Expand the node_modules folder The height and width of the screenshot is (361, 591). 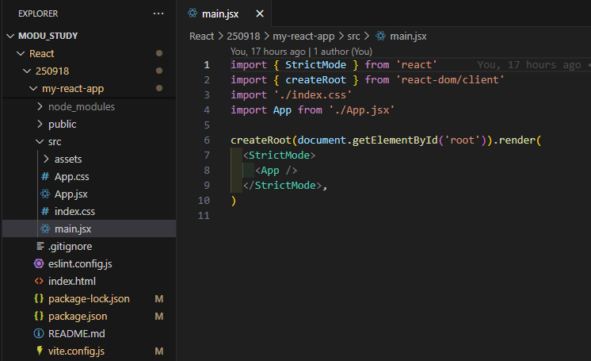tap(40, 106)
